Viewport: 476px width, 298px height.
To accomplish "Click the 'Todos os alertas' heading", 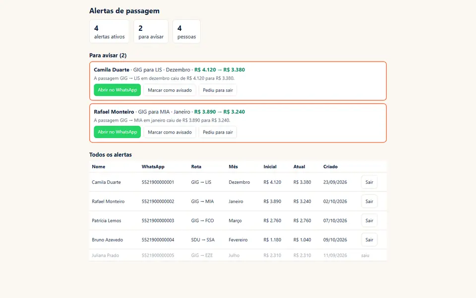I will (x=111, y=154).
